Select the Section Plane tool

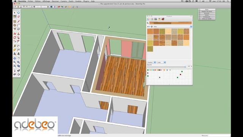(19, 75)
